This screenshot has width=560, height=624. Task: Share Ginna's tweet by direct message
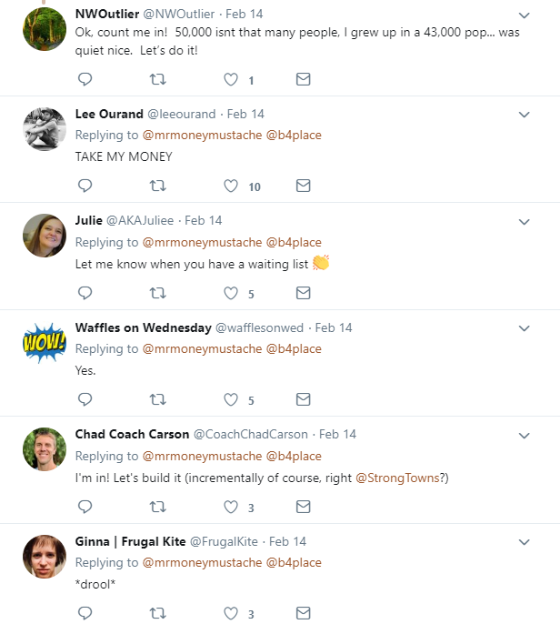(x=304, y=613)
